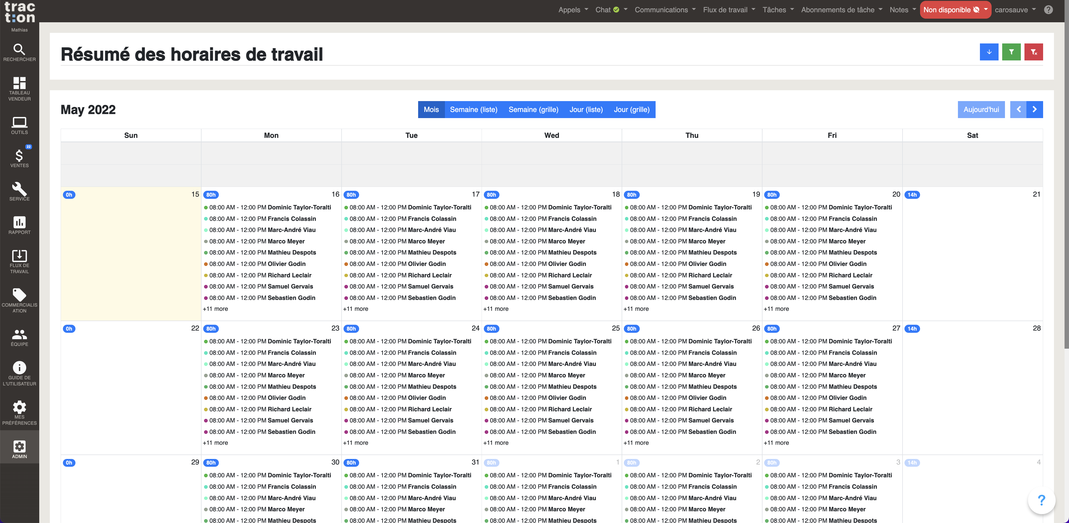
Task: Go to next month arrow
Action: [x=1034, y=109]
